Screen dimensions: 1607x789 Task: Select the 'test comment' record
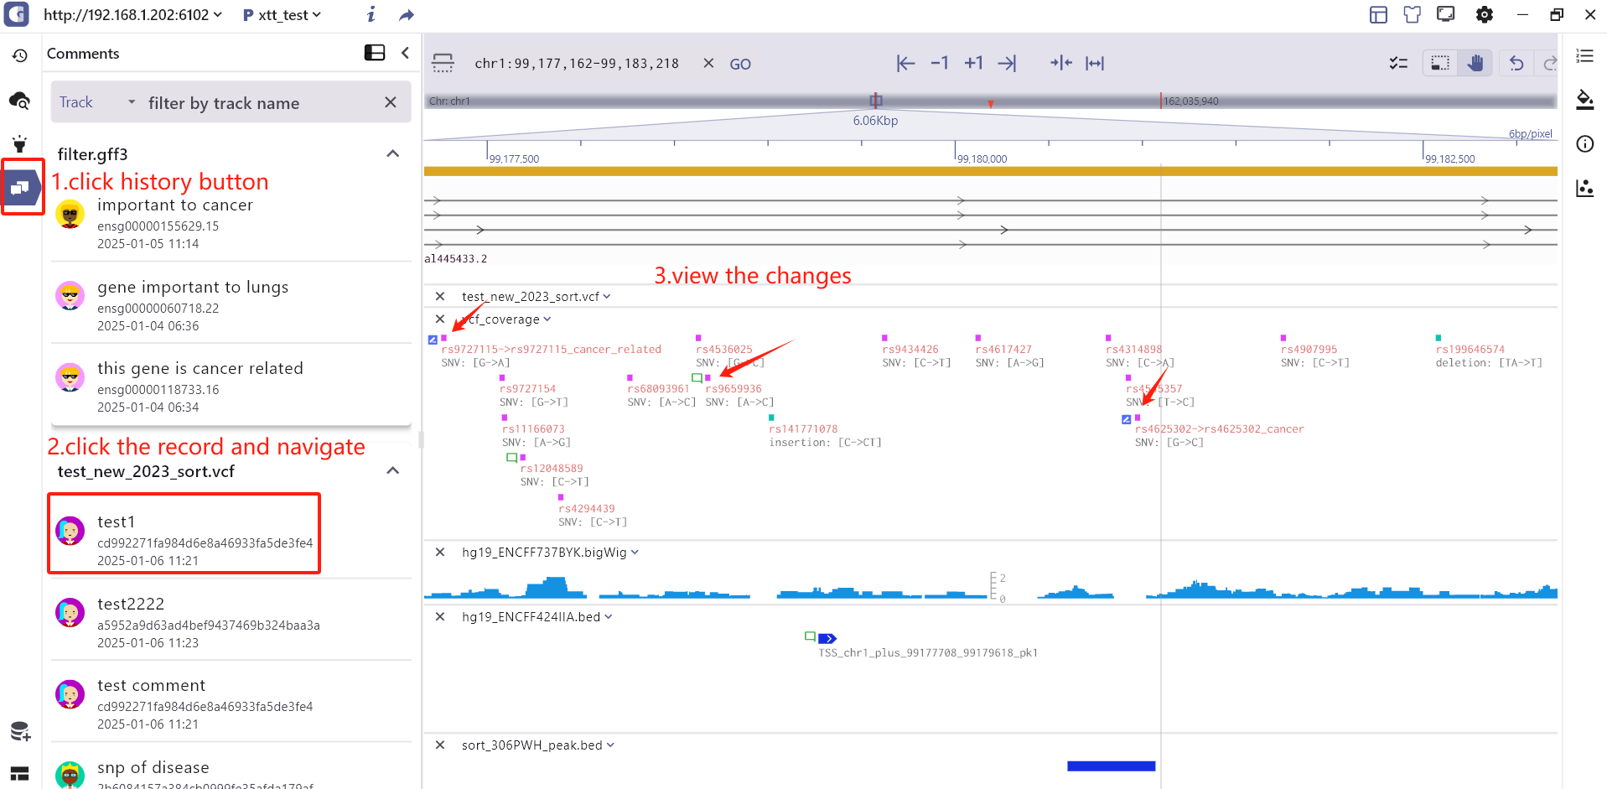(x=231, y=703)
